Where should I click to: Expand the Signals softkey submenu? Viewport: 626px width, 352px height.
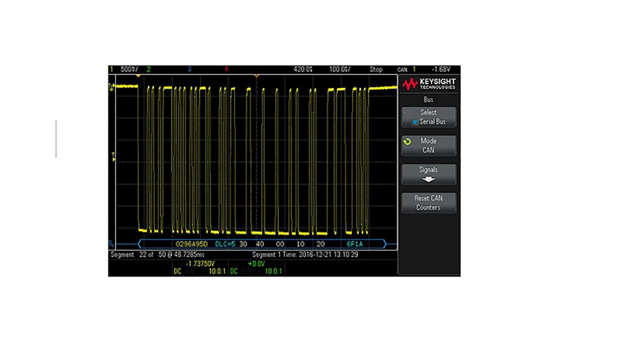point(428,174)
